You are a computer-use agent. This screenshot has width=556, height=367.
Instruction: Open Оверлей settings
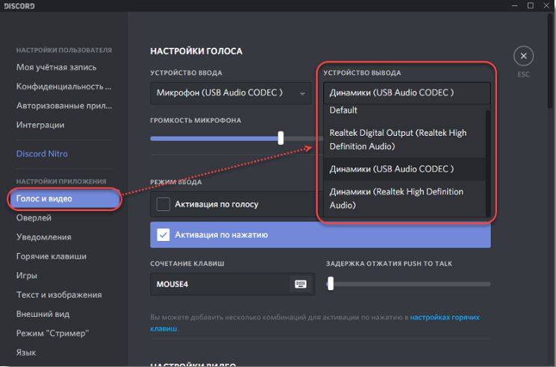coord(34,218)
